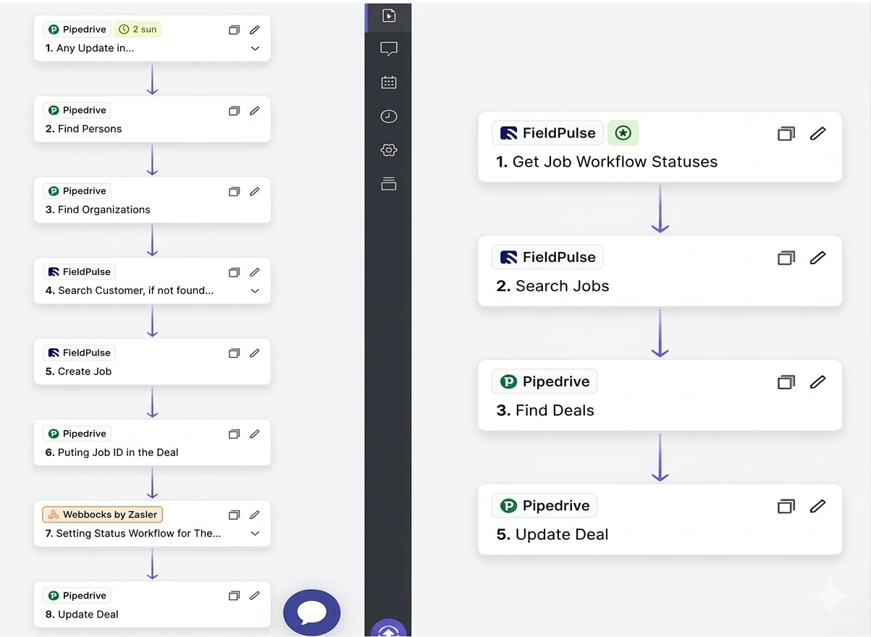Screen dimensions: 871x637
Task: Open the flow editor panel in the sidebar
Action: (389, 15)
